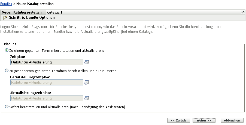Screen dimensions: 246x125
Task: Click the wizard icon beside Schritt 6
Action: 5,17
